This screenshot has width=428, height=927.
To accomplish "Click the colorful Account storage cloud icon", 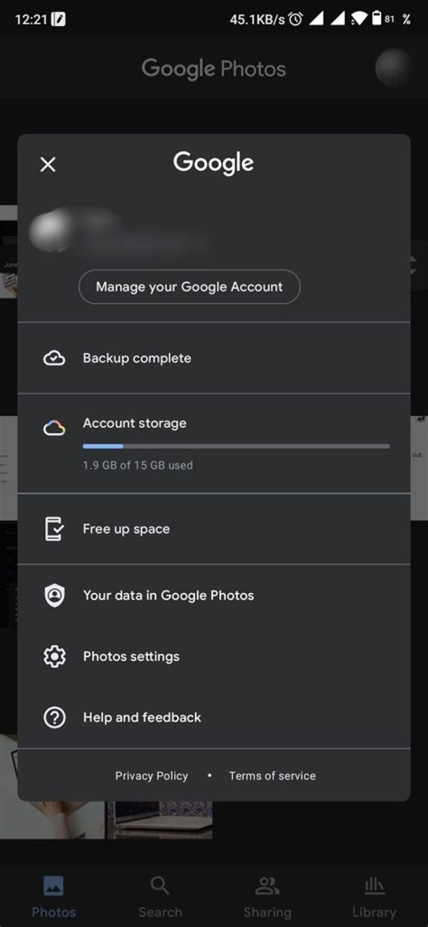I will click(x=54, y=427).
